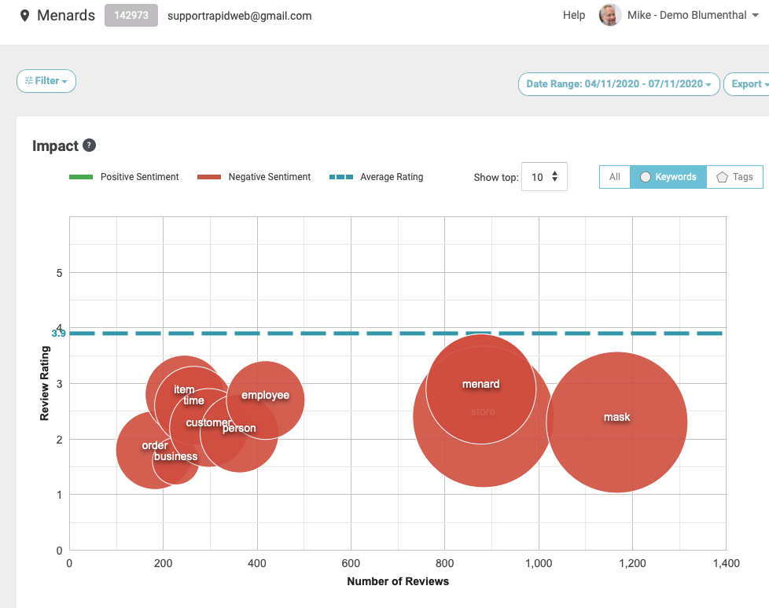The width and height of the screenshot is (769, 608).
Task: Click Mike's profile avatar photo
Action: coord(609,15)
